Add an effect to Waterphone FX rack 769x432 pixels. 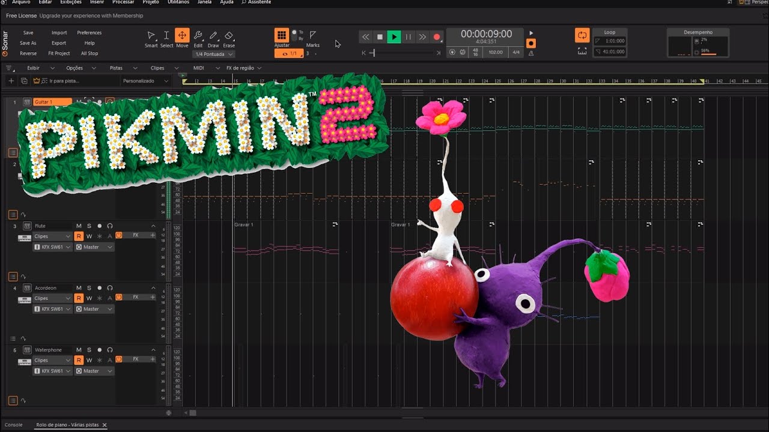[153, 359]
